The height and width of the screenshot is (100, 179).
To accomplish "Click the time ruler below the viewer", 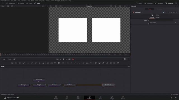I will (x=65, y=54).
